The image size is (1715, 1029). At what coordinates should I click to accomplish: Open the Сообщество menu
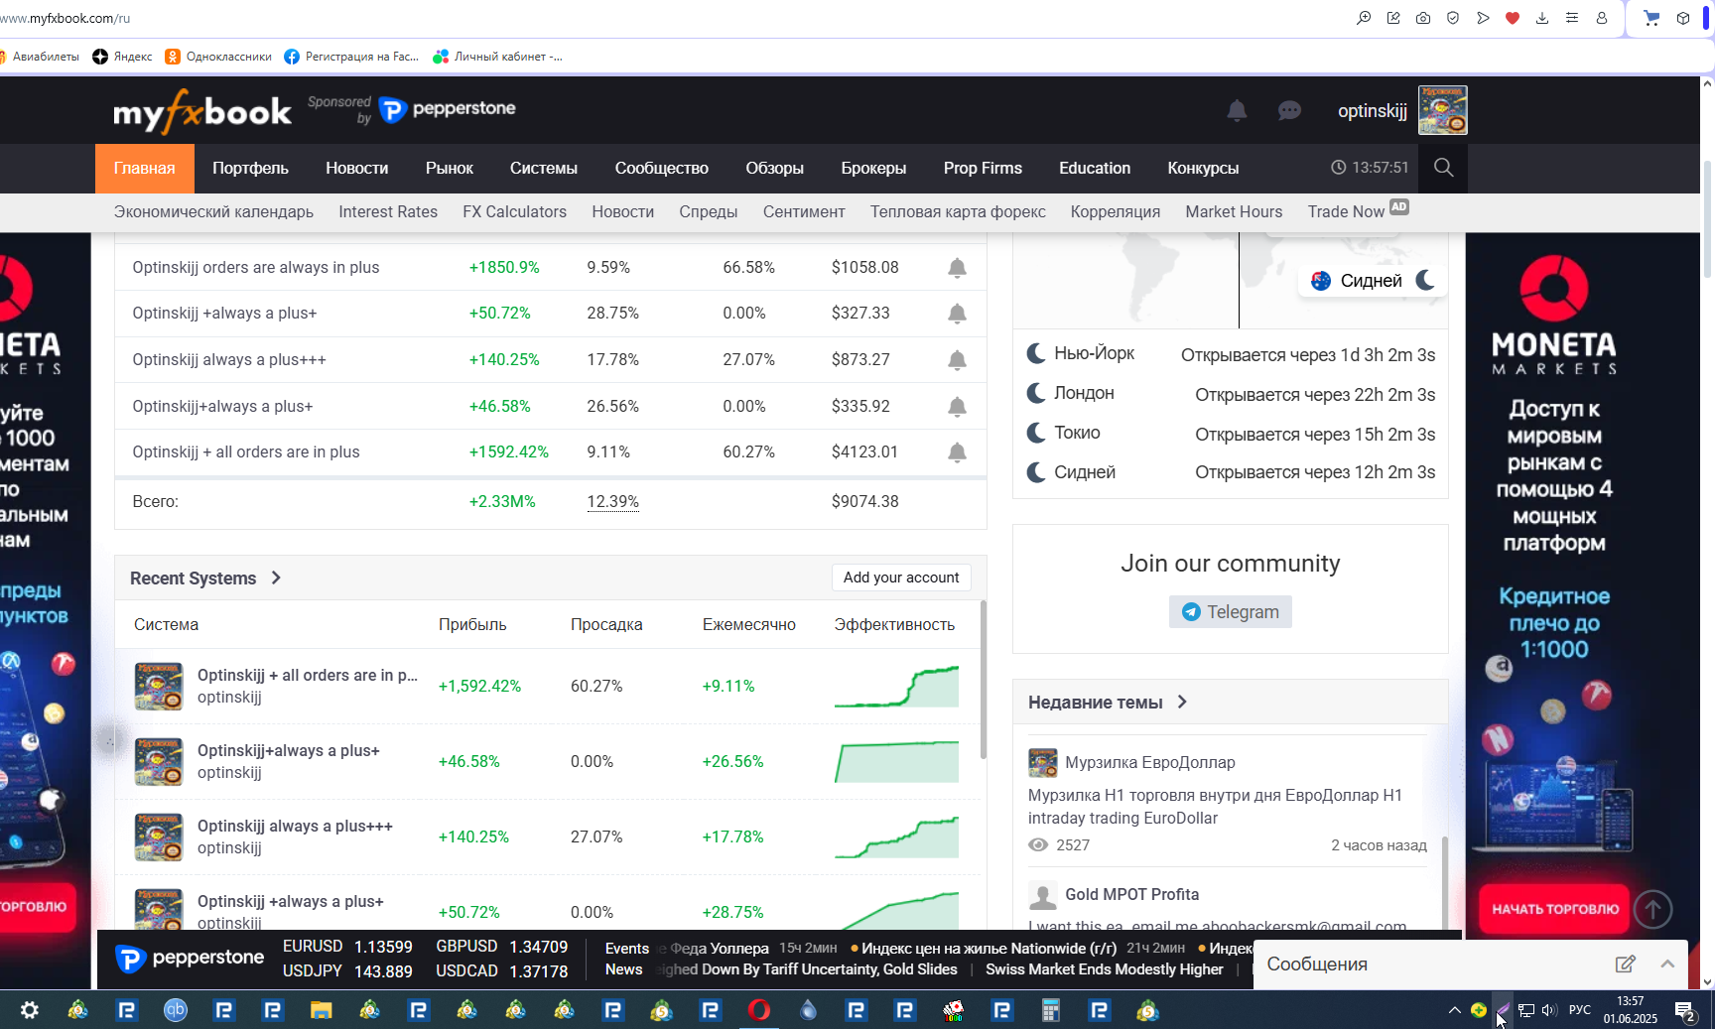coord(662,169)
